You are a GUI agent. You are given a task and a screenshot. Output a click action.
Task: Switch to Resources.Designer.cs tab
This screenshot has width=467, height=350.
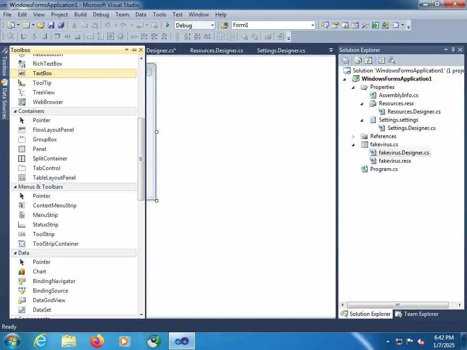(217, 51)
